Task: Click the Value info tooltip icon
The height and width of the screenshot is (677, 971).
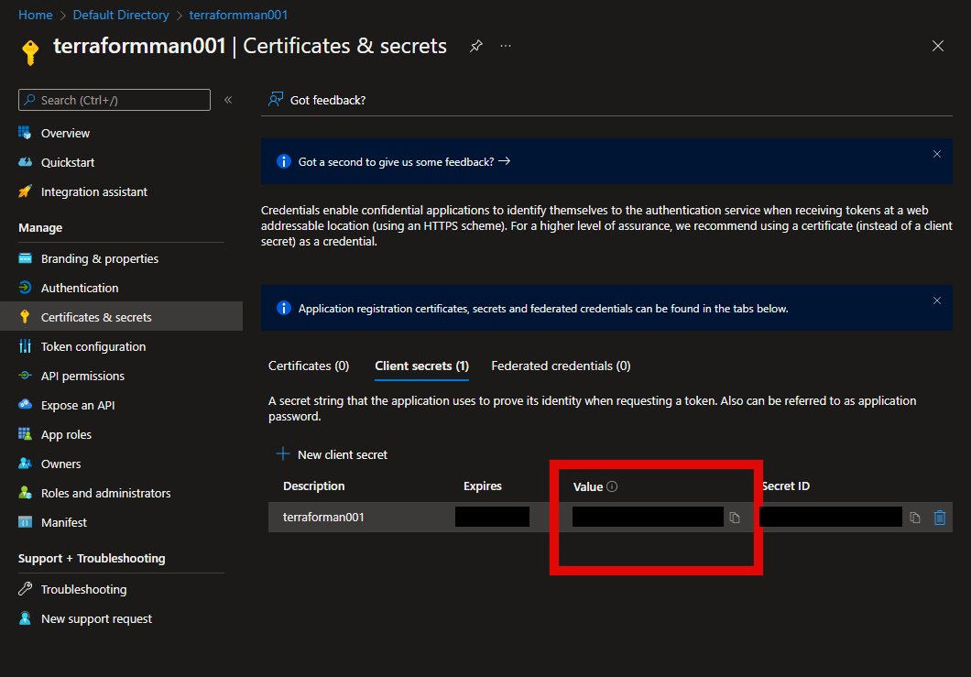Action: coord(612,486)
